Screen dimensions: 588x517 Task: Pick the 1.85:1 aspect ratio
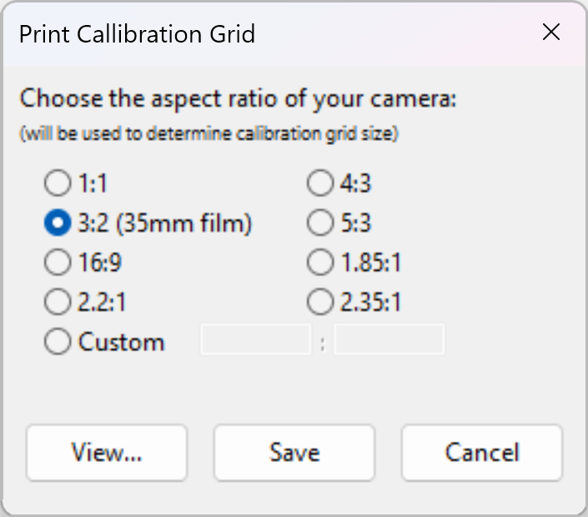click(320, 263)
